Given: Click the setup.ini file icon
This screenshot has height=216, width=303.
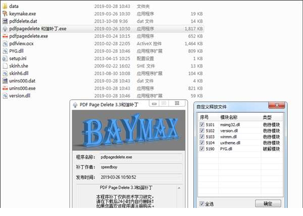Looking at the screenshot, I should click(5, 58).
